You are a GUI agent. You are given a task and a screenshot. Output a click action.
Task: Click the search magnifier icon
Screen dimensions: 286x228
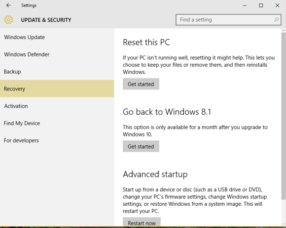(x=276, y=19)
